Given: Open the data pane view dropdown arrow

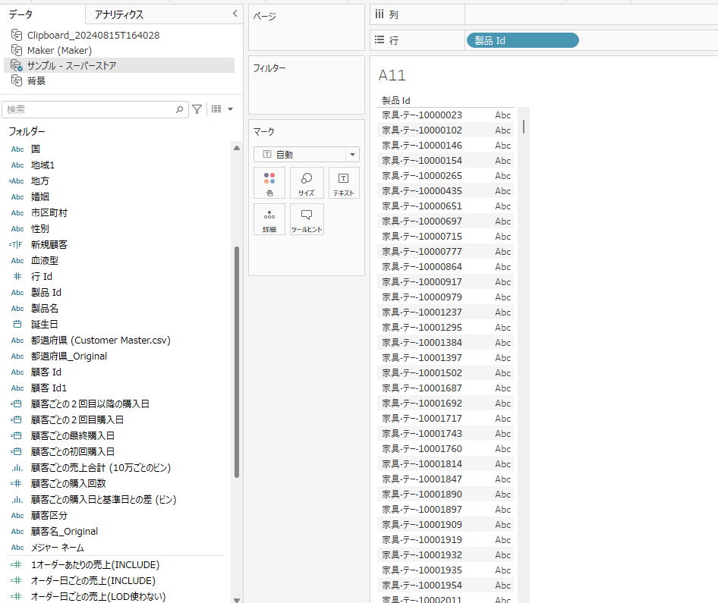Looking at the screenshot, I should click(230, 109).
